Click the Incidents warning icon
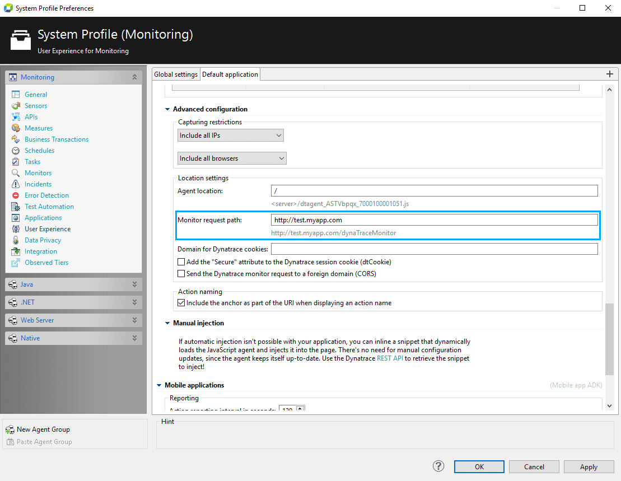Screen dimensions: 621x481 [x=16, y=184]
